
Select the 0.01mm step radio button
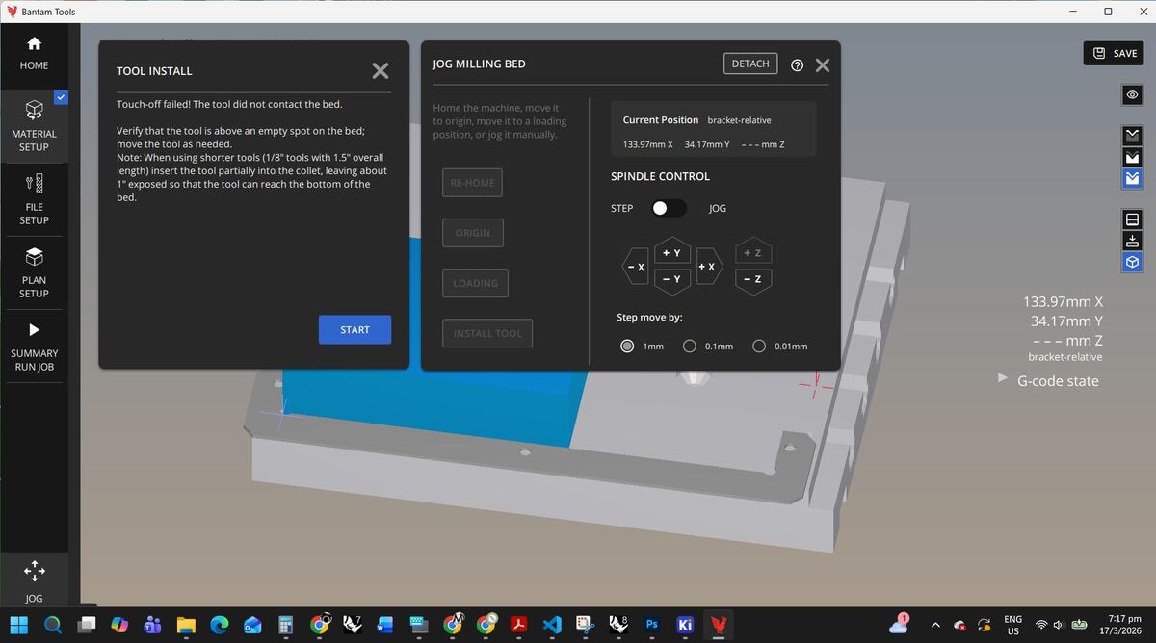(759, 346)
